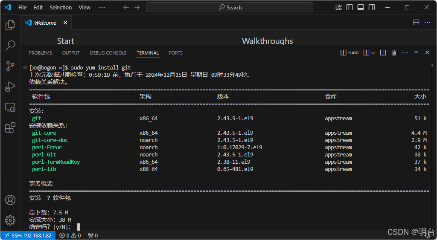
Task: Split the editor with layout icon
Action: coord(416,23)
